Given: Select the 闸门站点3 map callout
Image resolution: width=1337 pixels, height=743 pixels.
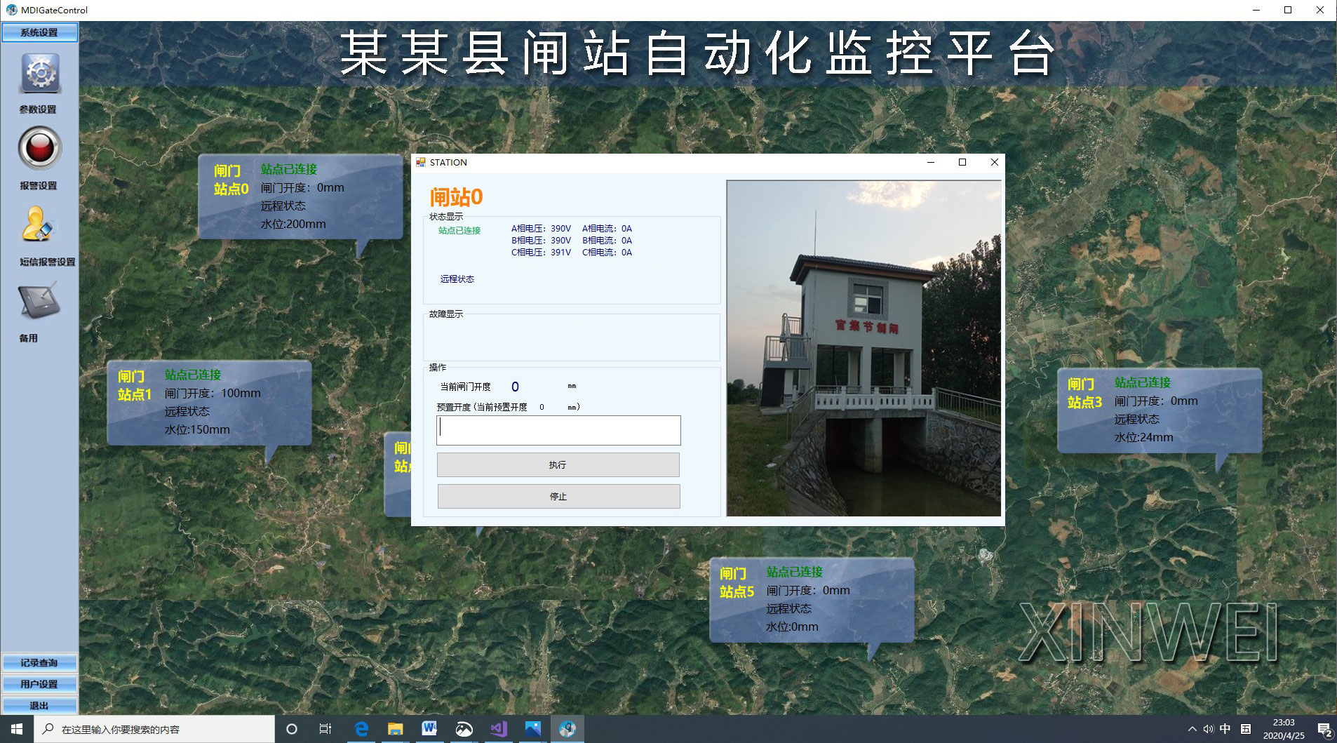Looking at the screenshot, I should (x=1160, y=410).
